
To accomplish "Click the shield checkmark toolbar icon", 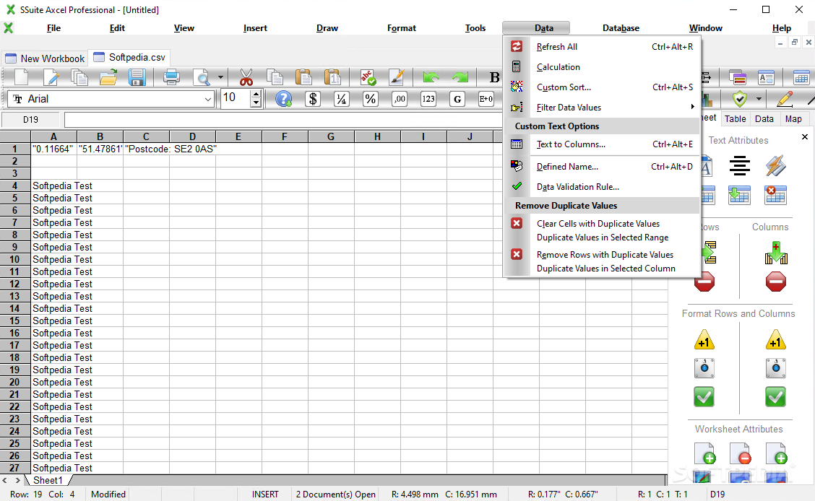I will pyautogui.click(x=739, y=99).
